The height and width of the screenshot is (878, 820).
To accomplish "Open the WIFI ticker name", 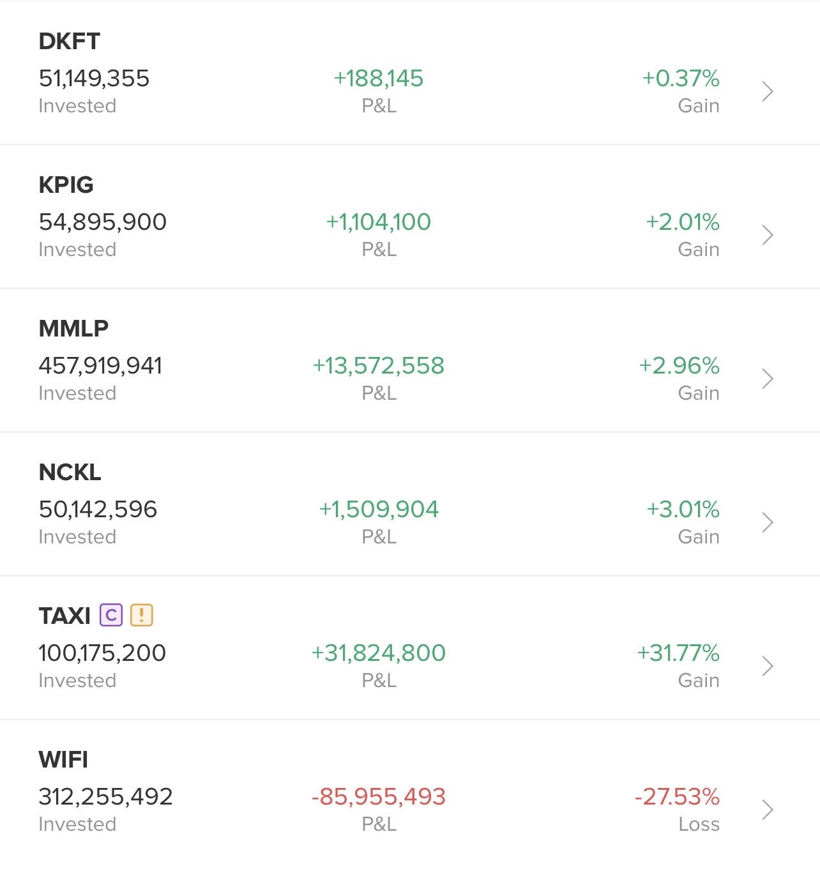I will pyautogui.click(x=63, y=760).
